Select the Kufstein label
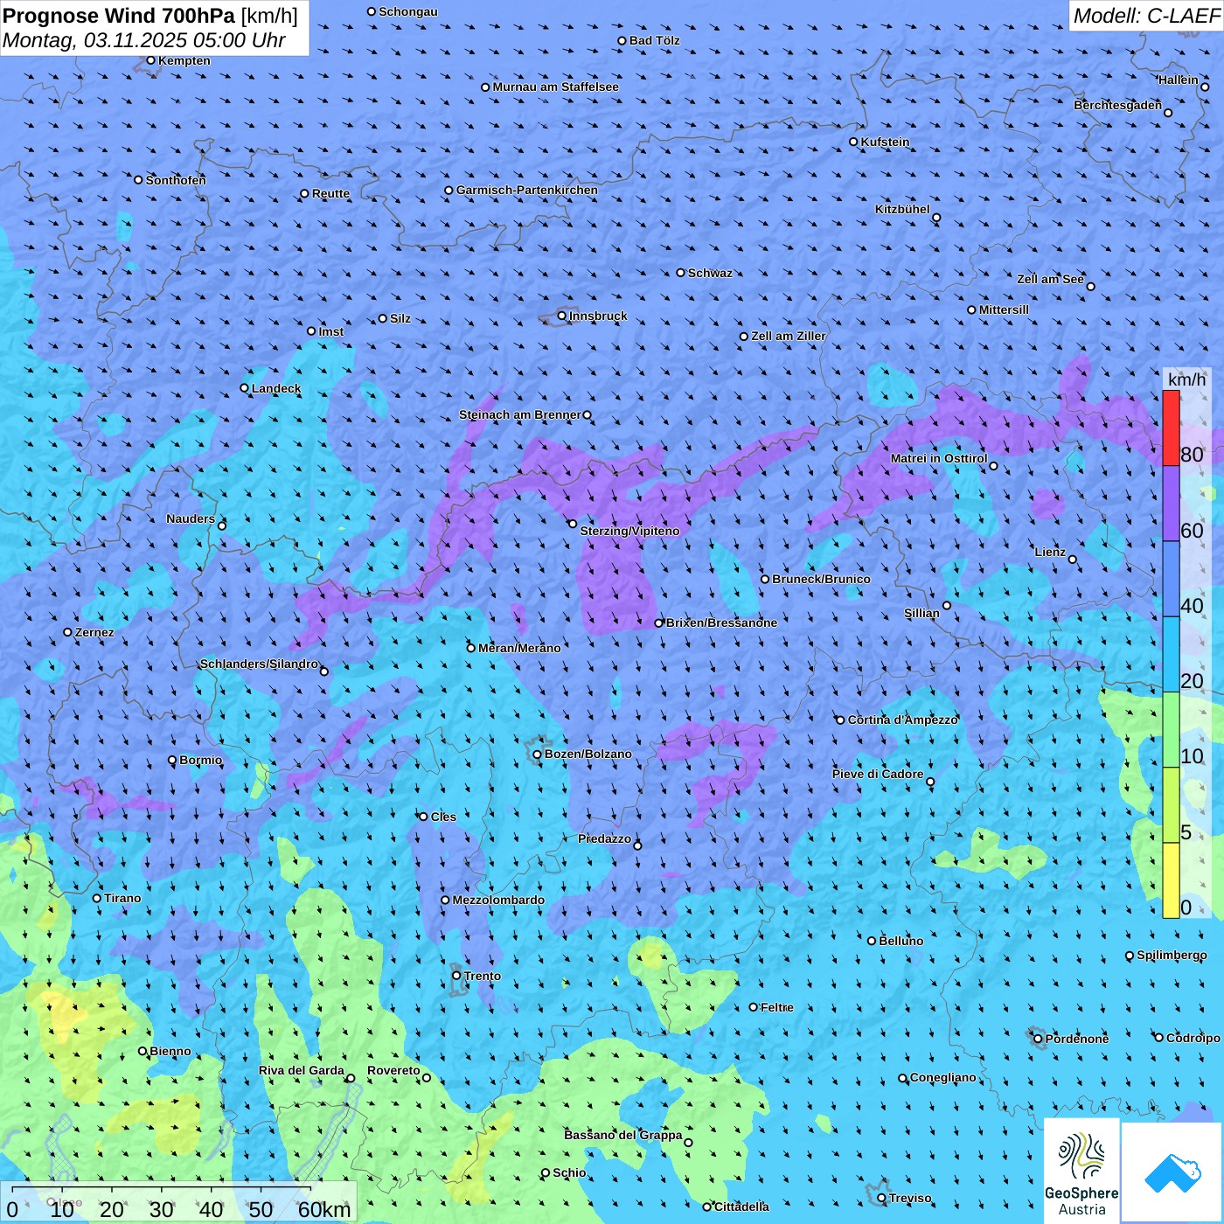1224x1224 pixels. 885,142
